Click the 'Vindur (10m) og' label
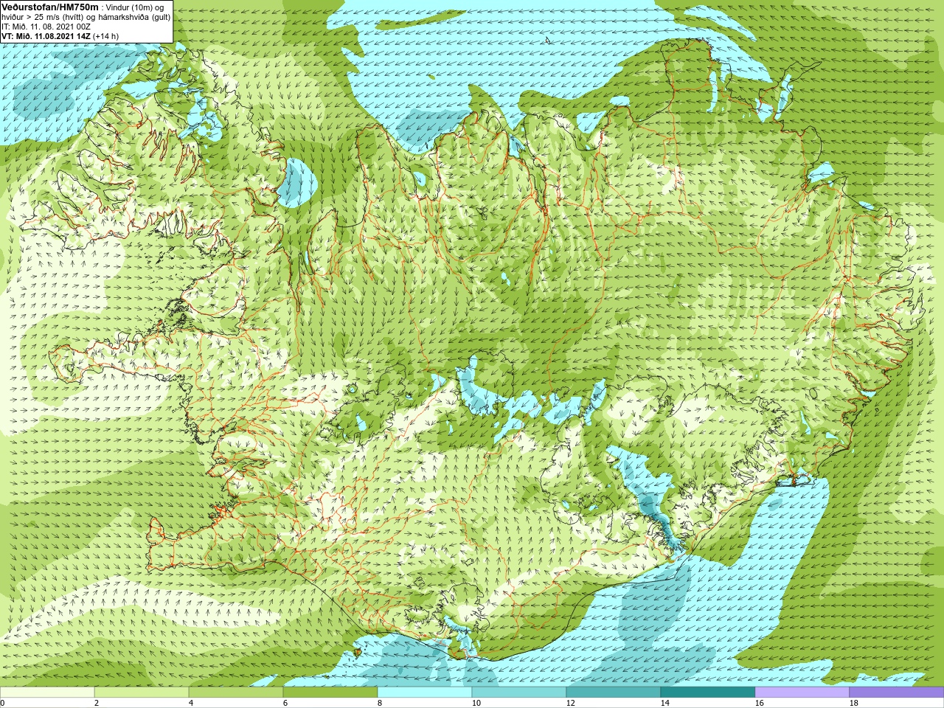944x708 pixels. (136, 7)
